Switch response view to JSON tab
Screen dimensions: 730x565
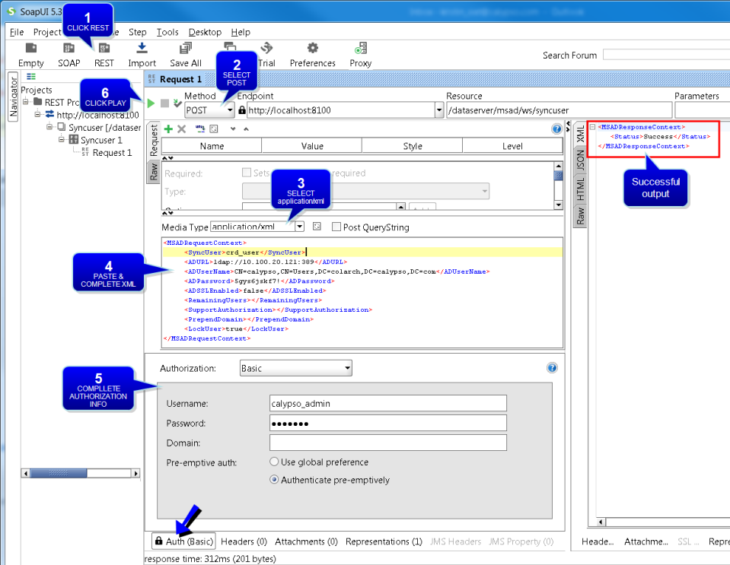[580, 160]
